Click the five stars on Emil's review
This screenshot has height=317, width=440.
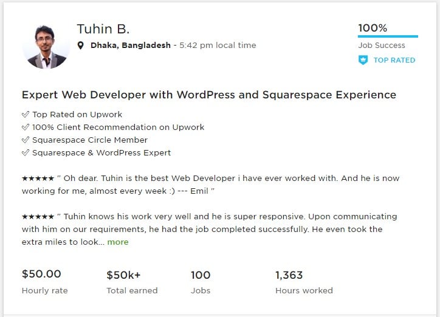click(38, 179)
